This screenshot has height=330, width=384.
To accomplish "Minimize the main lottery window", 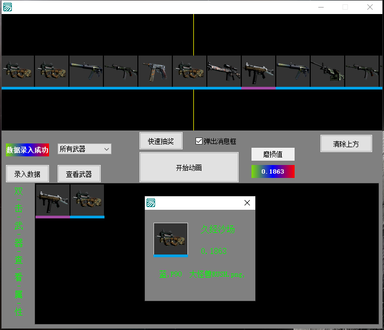I will click(x=321, y=7).
